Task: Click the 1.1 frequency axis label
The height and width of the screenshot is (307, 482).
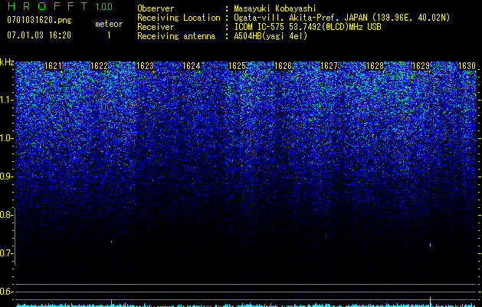Action: pyautogui.click(x=5, y=100)
